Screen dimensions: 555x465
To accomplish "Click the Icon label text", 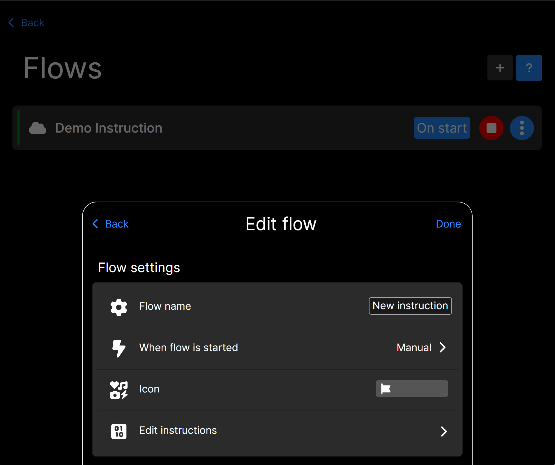I will tap(149, 389).
